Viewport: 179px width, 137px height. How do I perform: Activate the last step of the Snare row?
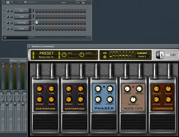point(84,29)
